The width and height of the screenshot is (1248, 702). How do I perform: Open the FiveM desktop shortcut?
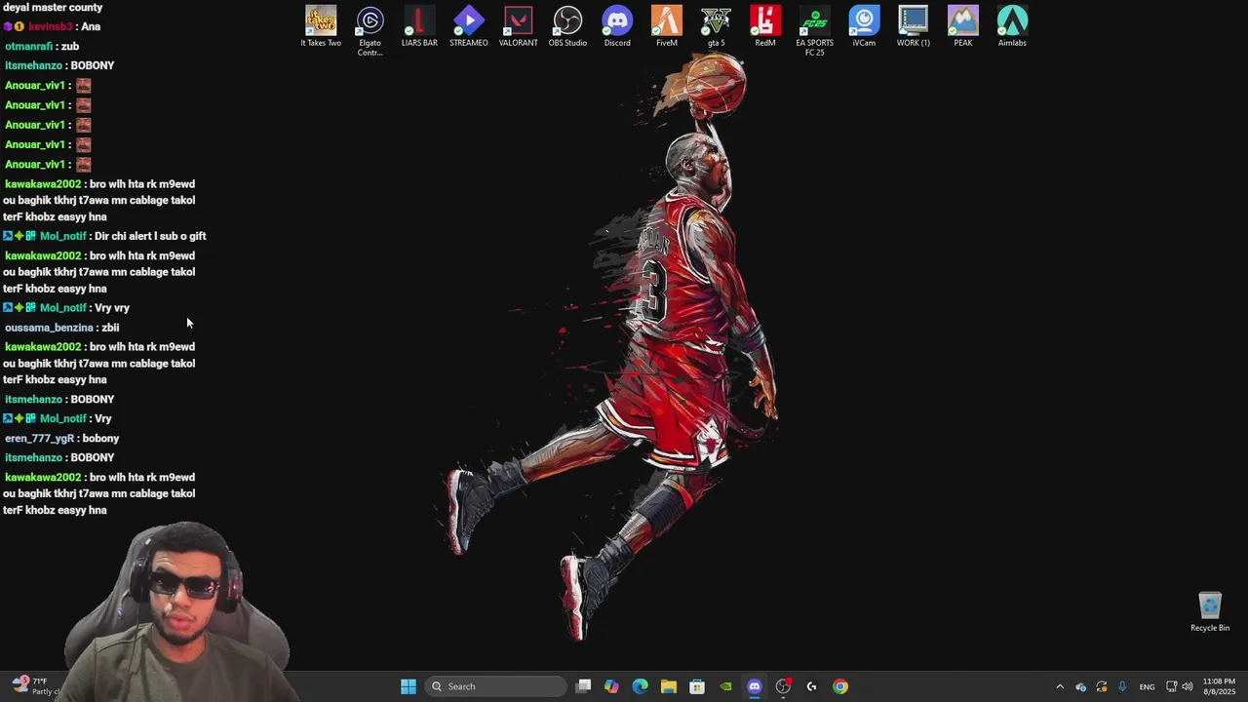667,25
